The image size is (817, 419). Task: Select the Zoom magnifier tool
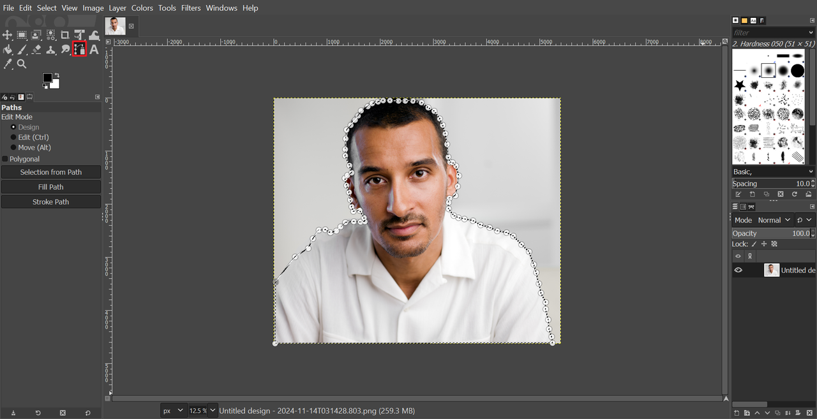(x=22, y=64)
